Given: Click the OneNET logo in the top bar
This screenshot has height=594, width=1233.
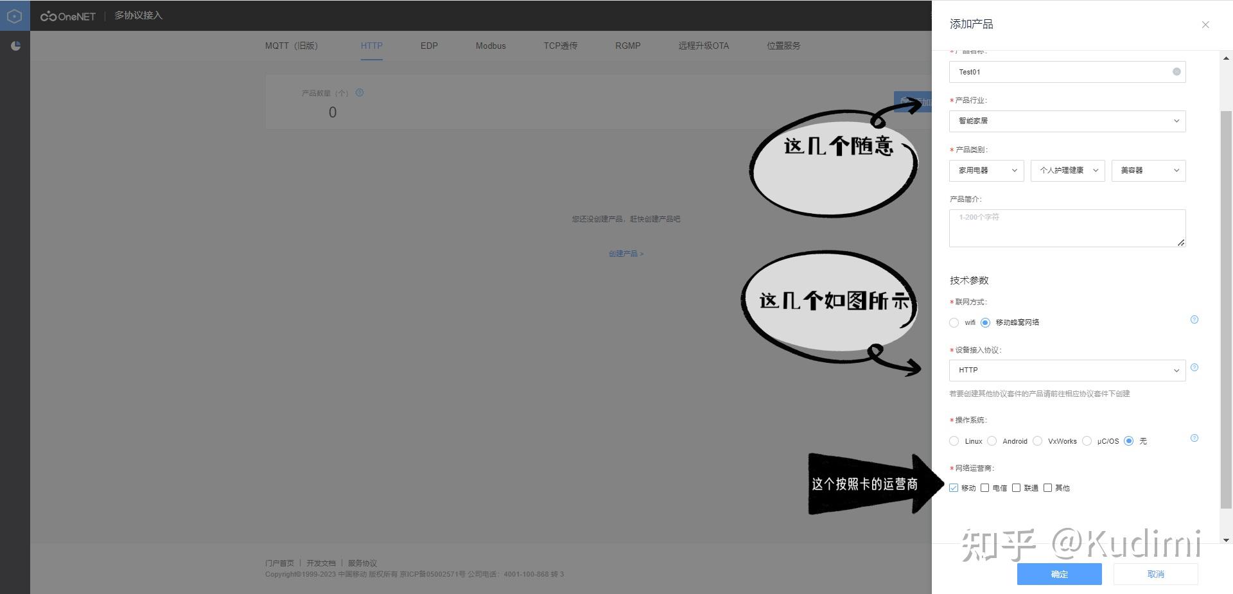Looking at the screenshot, I should (x=67, y=15).
